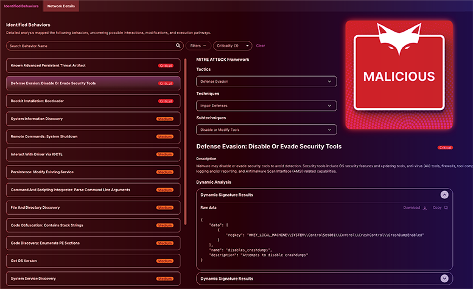The width and height of the screenshot is (473, 289).
Task: Focus the Search Behavior Name field
Action: click(x=94, y=46)
